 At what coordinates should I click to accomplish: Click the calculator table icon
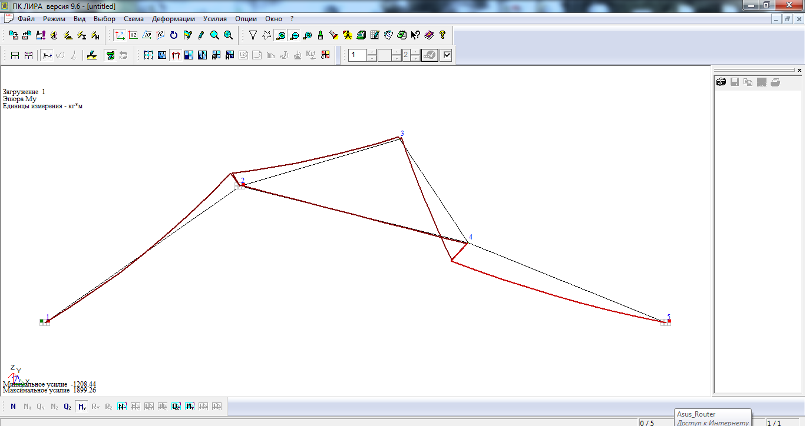point(374,35)
